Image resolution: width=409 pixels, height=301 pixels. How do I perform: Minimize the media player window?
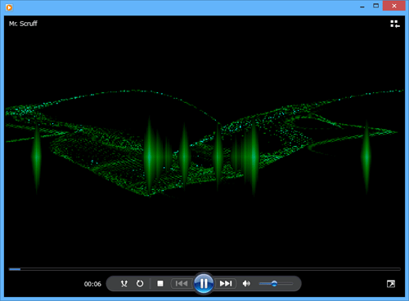tap(362, 7)
